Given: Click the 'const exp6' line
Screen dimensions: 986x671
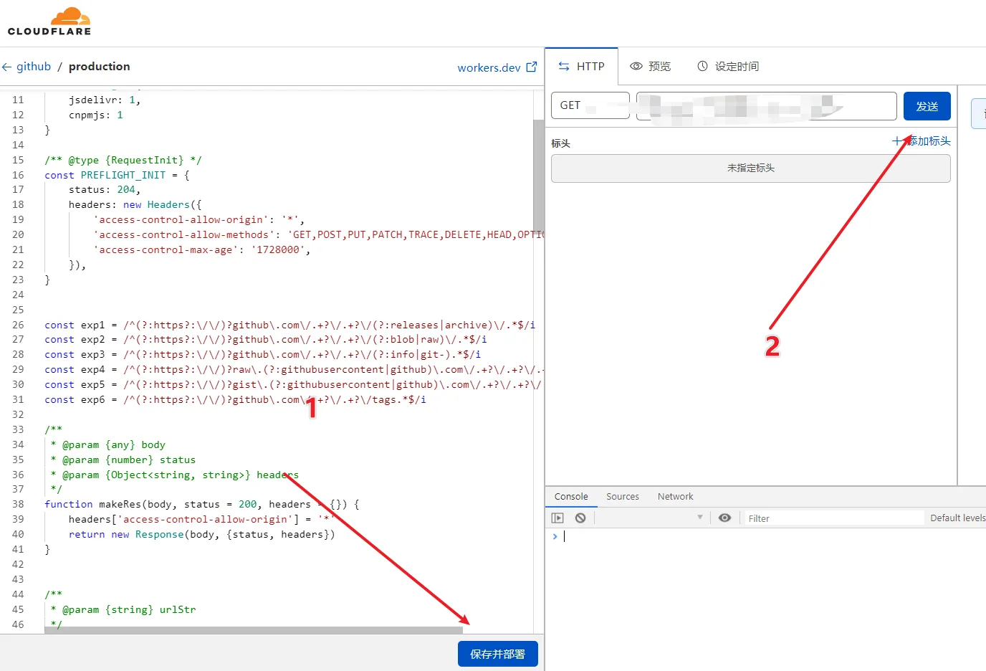Looking at the screenshot, I should [x=235, y=399].
